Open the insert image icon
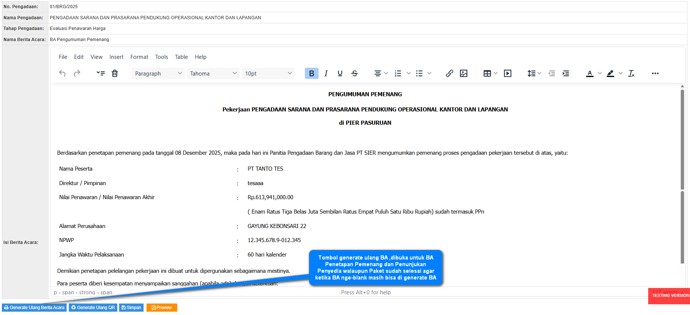 (464, 73)
